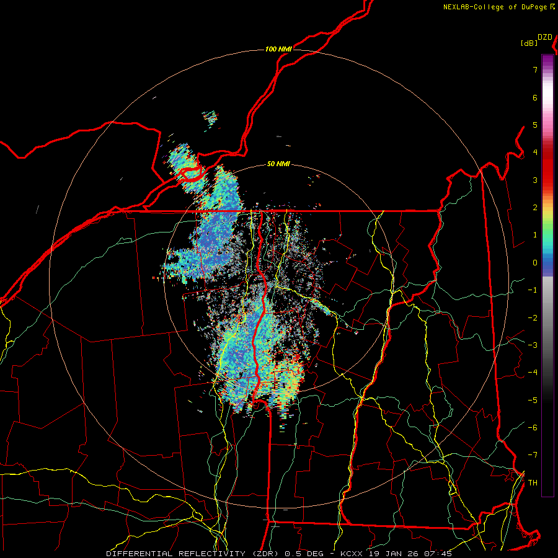
Task: Click the 3 value on color scale
Action: tap(535, 180)
